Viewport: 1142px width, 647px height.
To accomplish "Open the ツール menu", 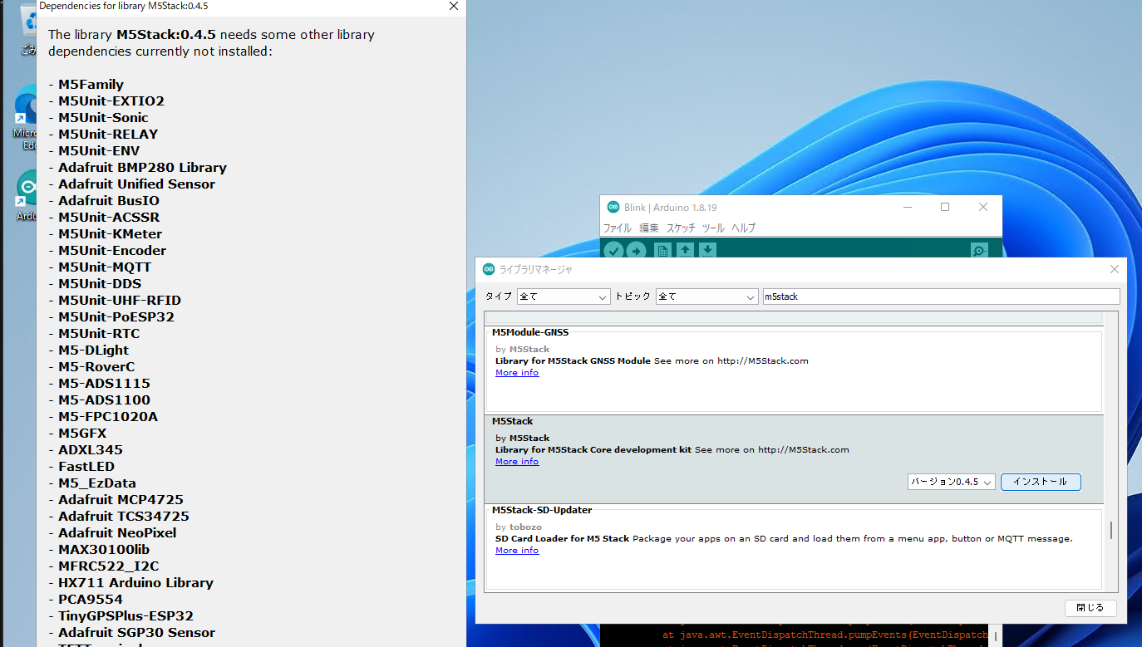I will [713, 228].
